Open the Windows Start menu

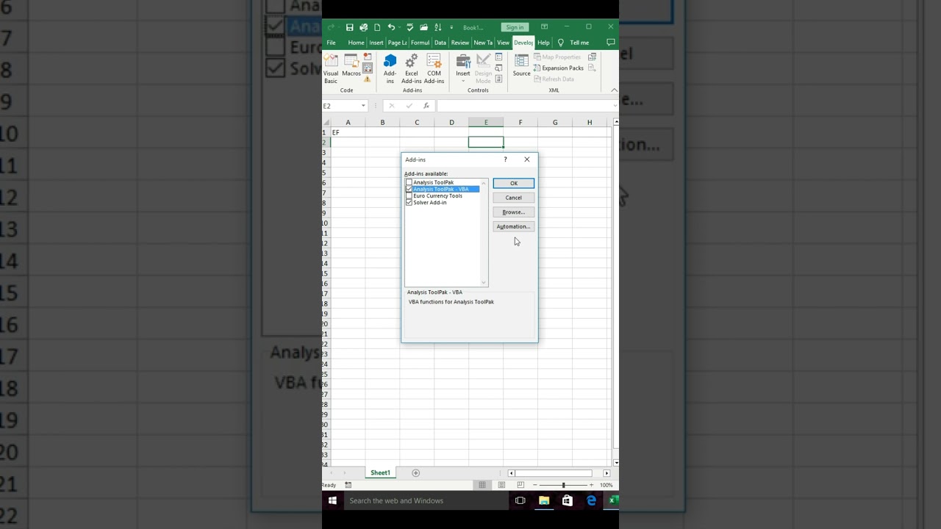click(332, 500)
